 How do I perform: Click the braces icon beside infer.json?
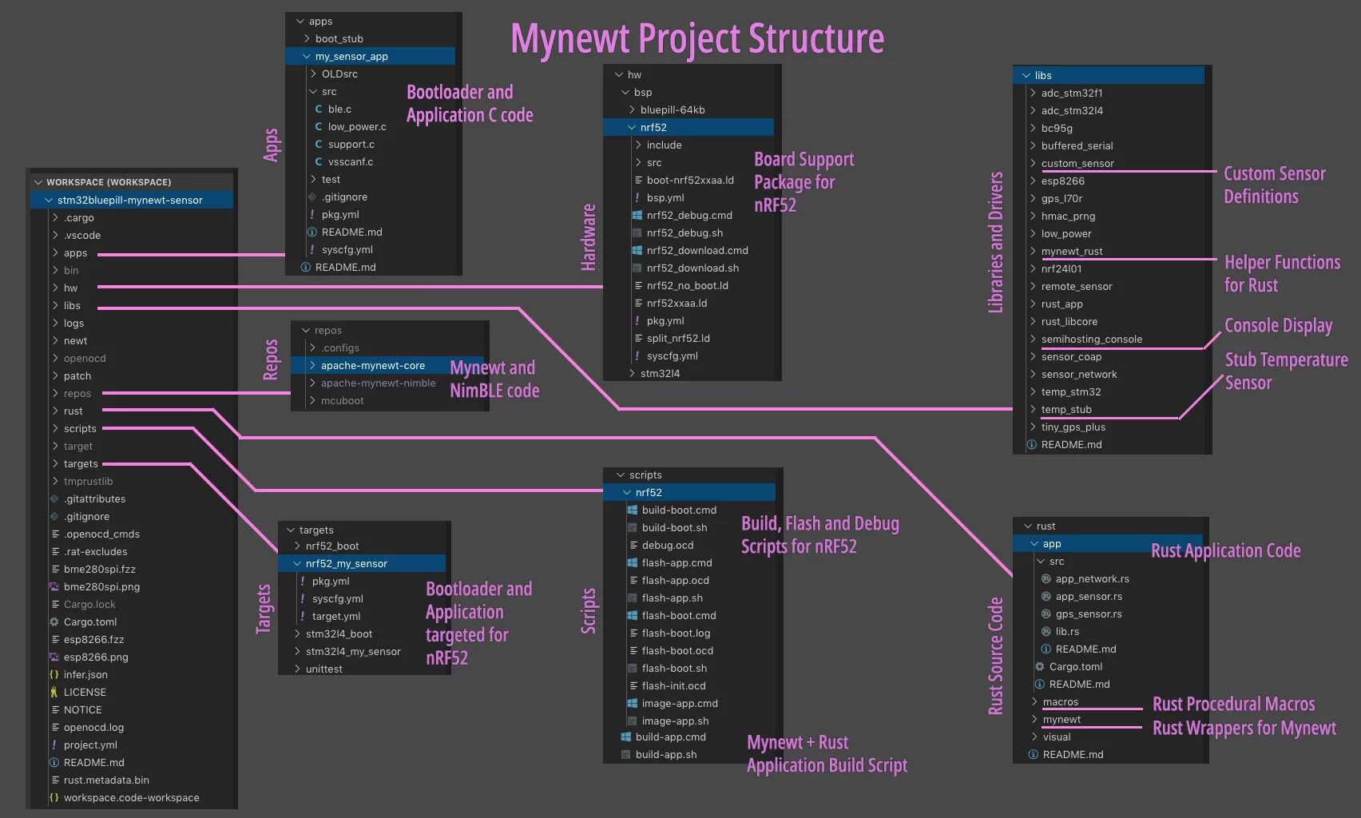(x=54, y=674)
